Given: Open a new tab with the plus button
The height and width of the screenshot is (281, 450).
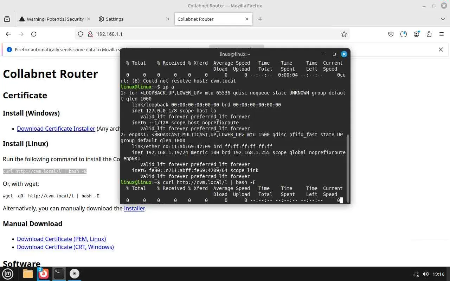Looking at the screenshot, I should click(x=260, y=19).
